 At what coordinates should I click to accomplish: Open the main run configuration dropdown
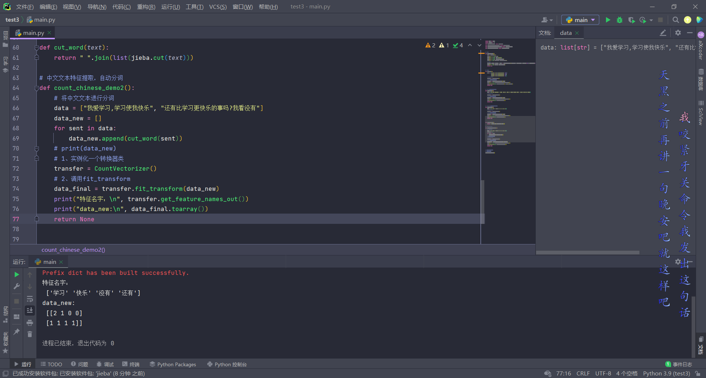click(580, 20)
